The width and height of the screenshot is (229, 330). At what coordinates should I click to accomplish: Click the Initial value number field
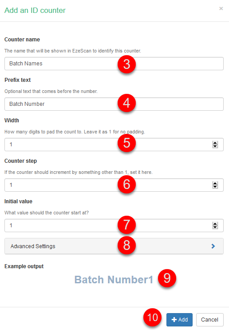(114, 225)
